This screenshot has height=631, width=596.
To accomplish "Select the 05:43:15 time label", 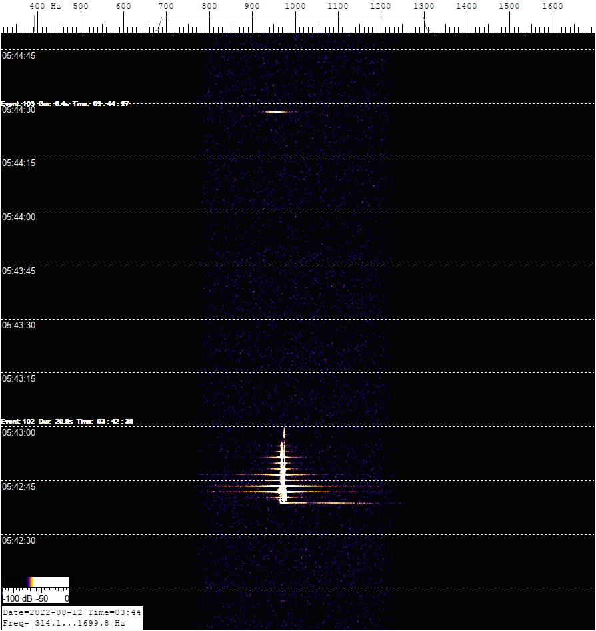I will [19, 378].
